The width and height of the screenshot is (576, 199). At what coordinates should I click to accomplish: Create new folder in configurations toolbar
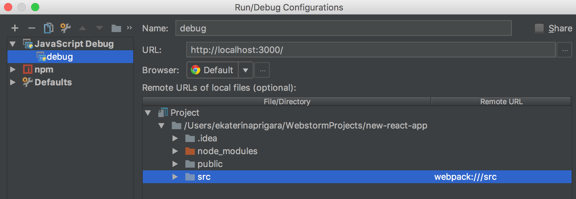[x=116, y=28]
